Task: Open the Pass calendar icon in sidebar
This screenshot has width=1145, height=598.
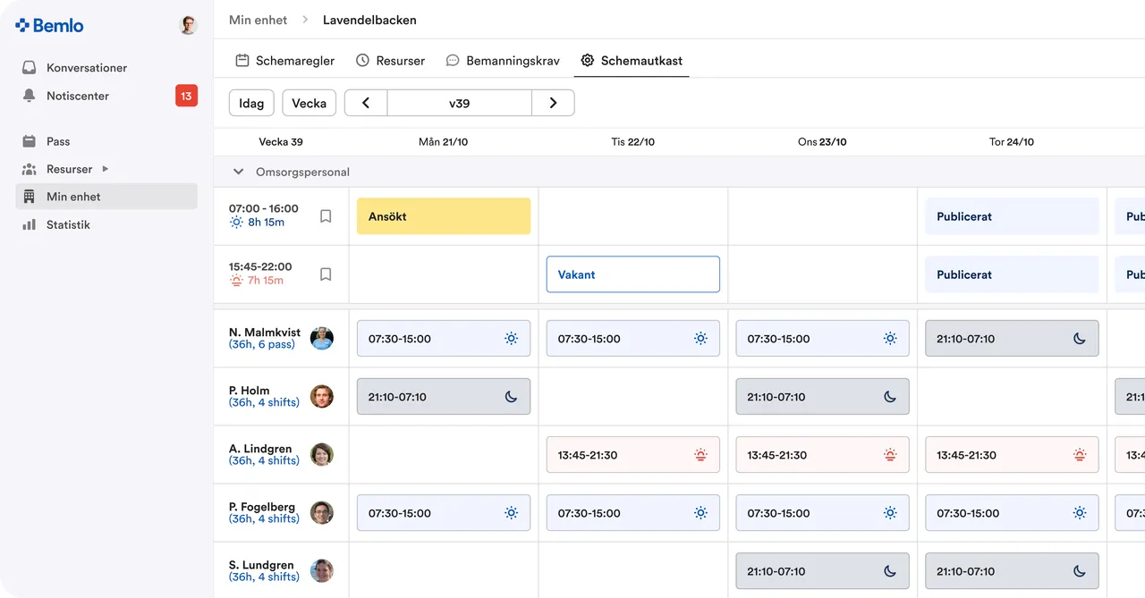Action: 30,141
